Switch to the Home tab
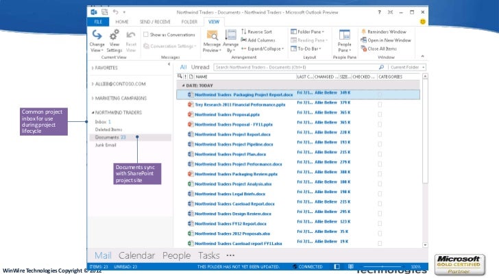Screen dimensions: 499x278 [x=122, y=22]
